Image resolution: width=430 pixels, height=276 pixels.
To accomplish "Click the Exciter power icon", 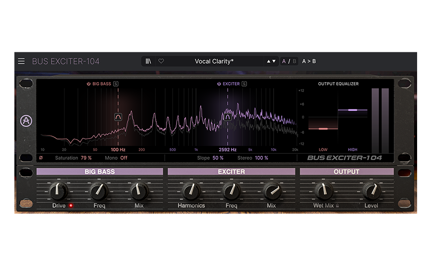I will (219, 84).
